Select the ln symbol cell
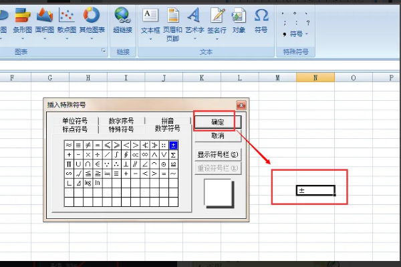401x267 pixels. click(98, 183)
